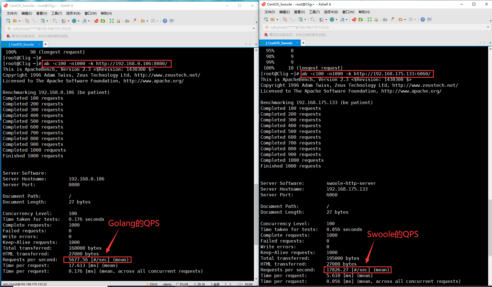The image size is (492, 287).
Task: Click the Help question mark icon
Action: [x=165, y=21]
